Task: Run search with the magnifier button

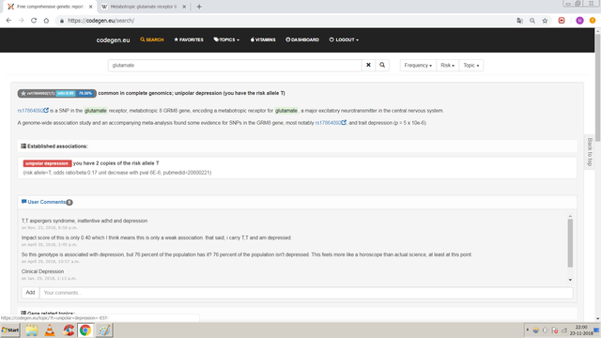Action: [382, 65]
